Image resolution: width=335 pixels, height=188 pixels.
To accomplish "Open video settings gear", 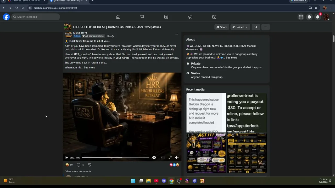I will [x=154, y=157].
